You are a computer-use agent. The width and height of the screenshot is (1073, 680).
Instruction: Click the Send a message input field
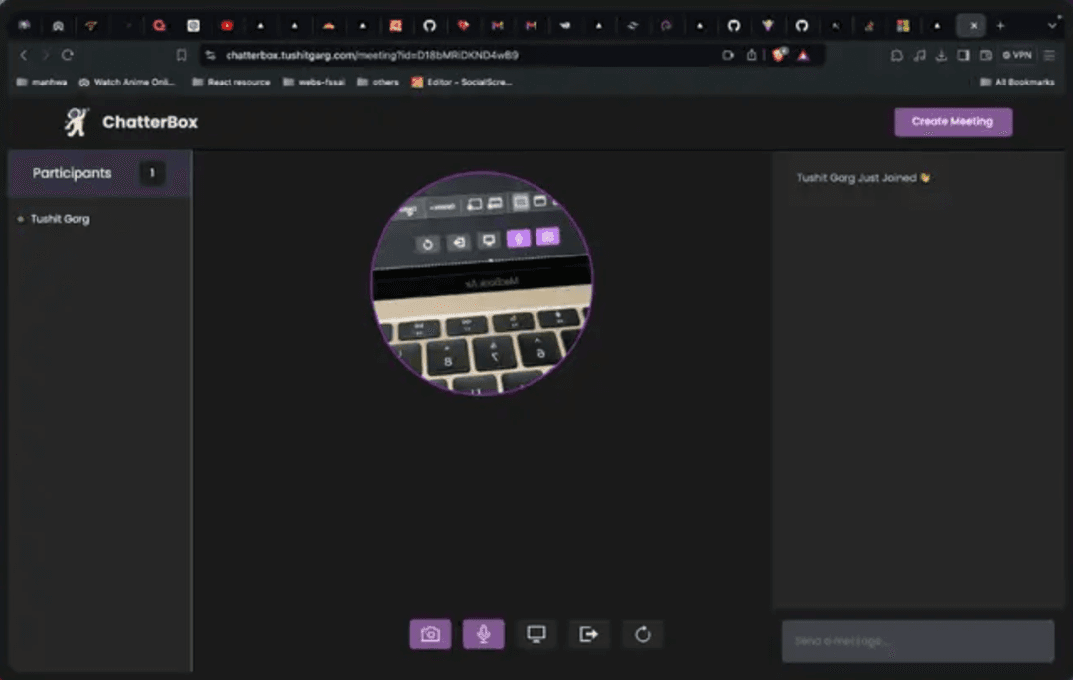tap(917, 641)
